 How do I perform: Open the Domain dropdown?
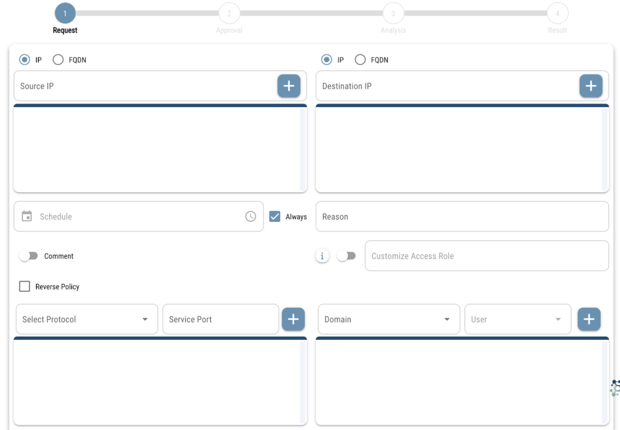click(x=388, y=319)
